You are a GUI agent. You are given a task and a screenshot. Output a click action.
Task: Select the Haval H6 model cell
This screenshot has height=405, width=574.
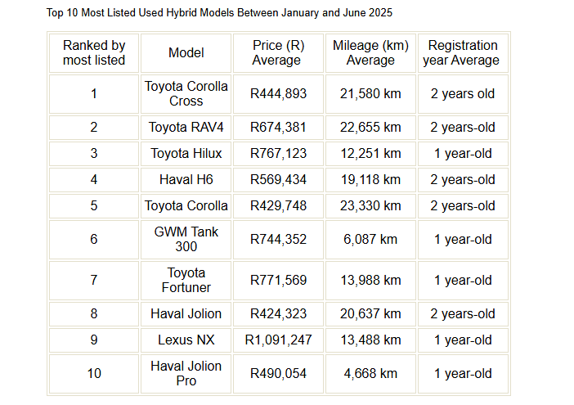pyautogui.click(x=186, y=180)
